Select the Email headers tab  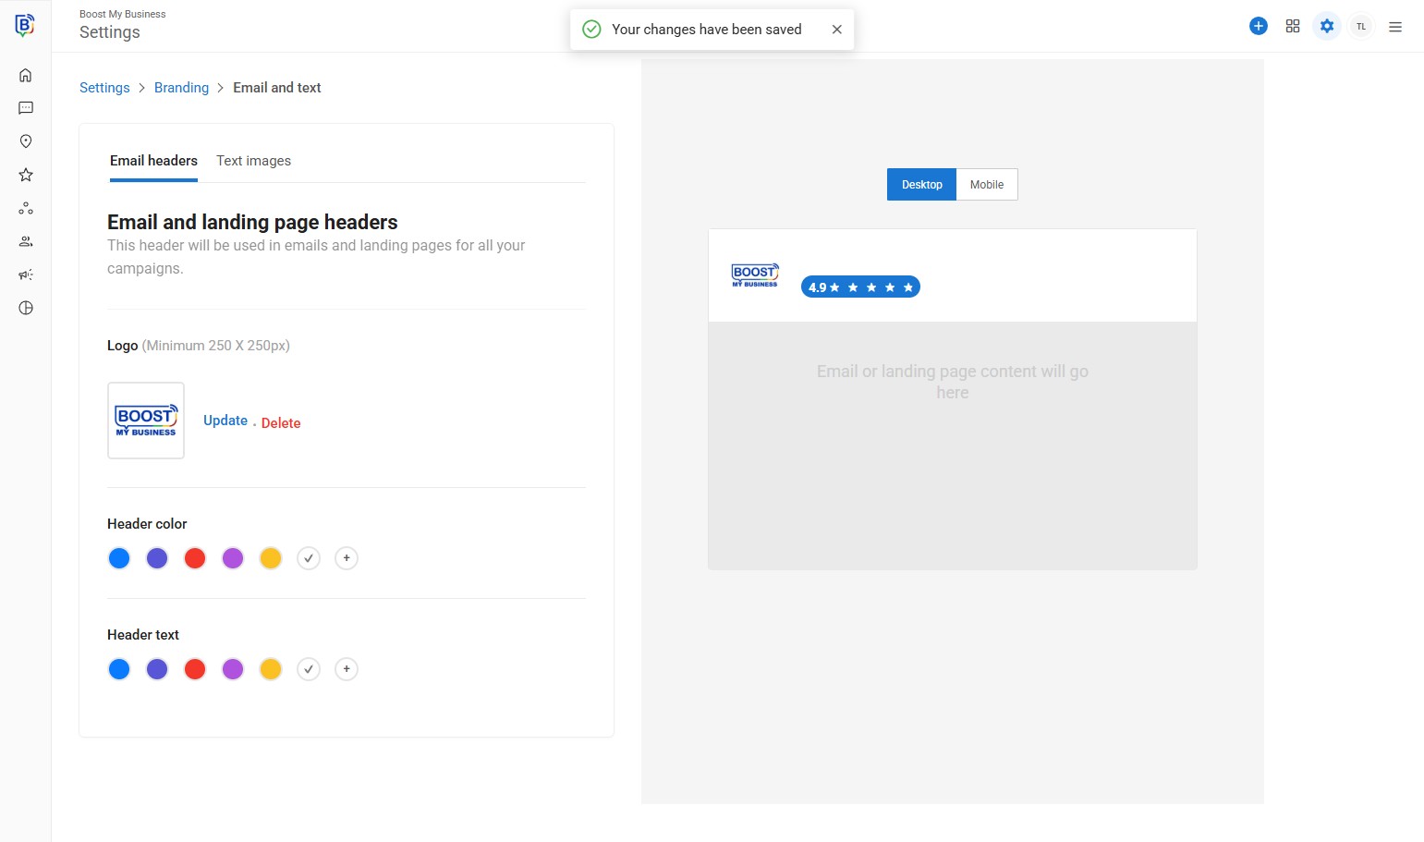tap(153, 161)
